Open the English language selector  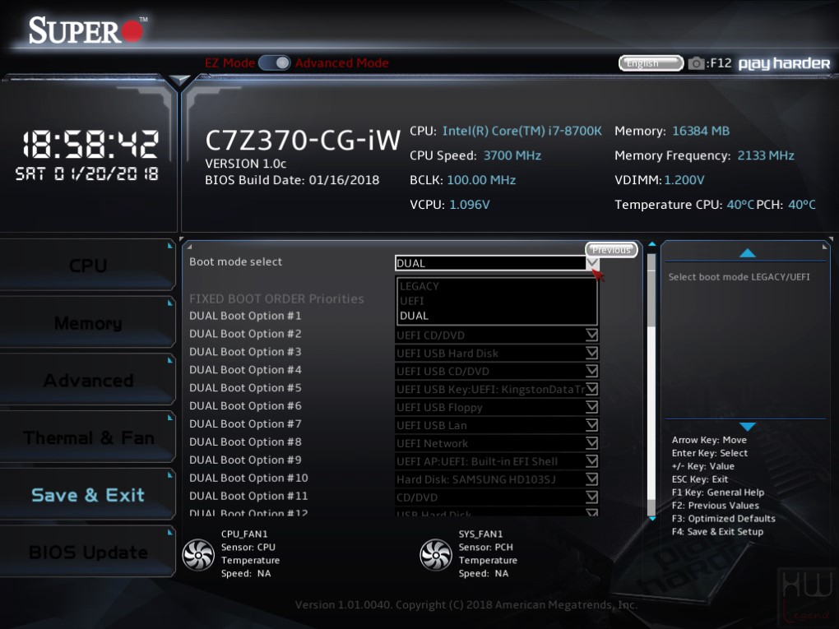click(x=651, y=63)
